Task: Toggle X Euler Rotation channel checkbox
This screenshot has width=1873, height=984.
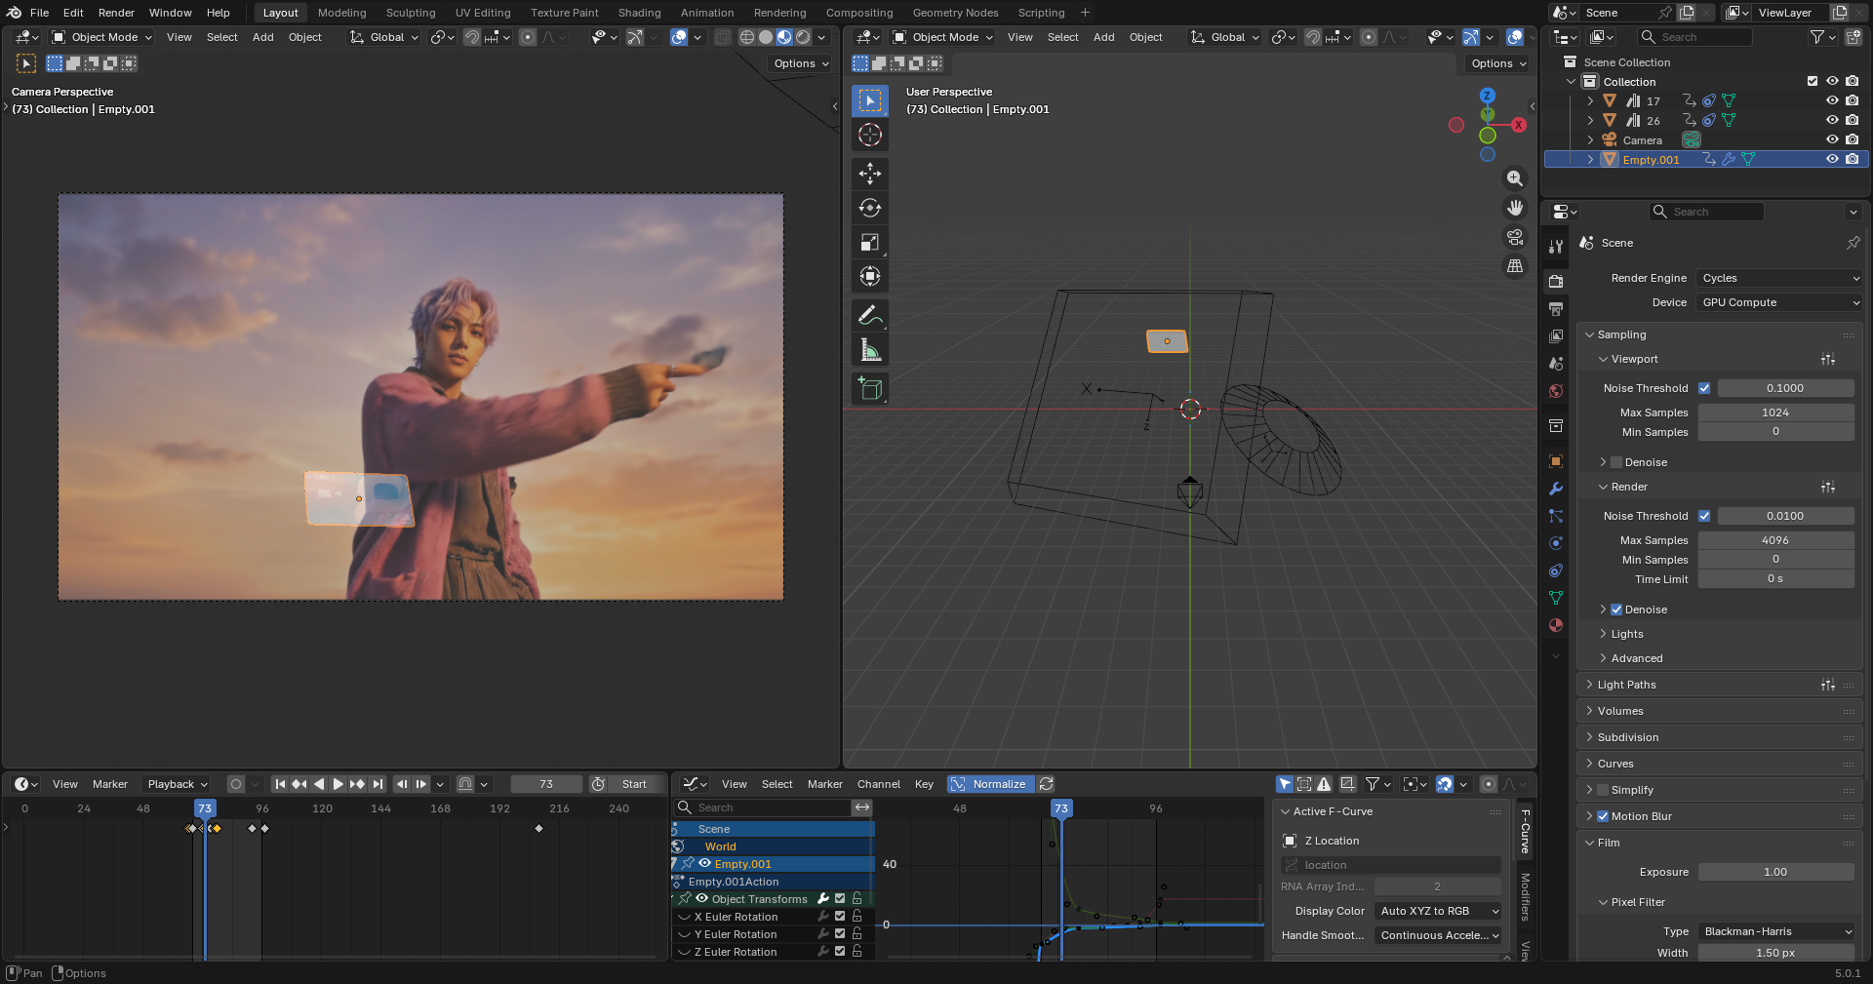Action: (839, 917)
